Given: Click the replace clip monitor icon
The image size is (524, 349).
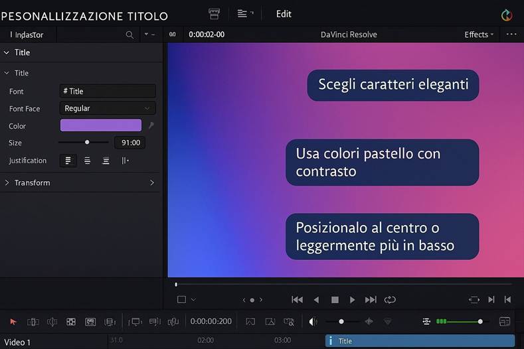Looking at the screenshot, I should [x=135, y=322].
